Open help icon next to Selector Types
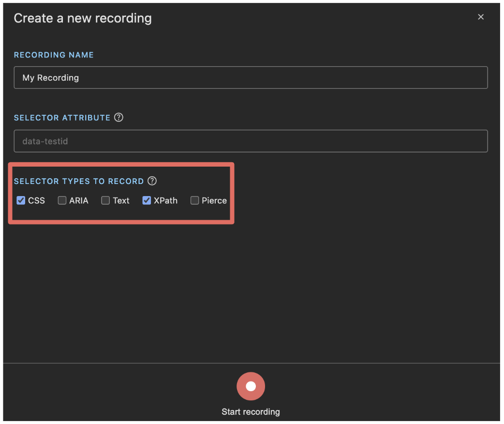 152,181
